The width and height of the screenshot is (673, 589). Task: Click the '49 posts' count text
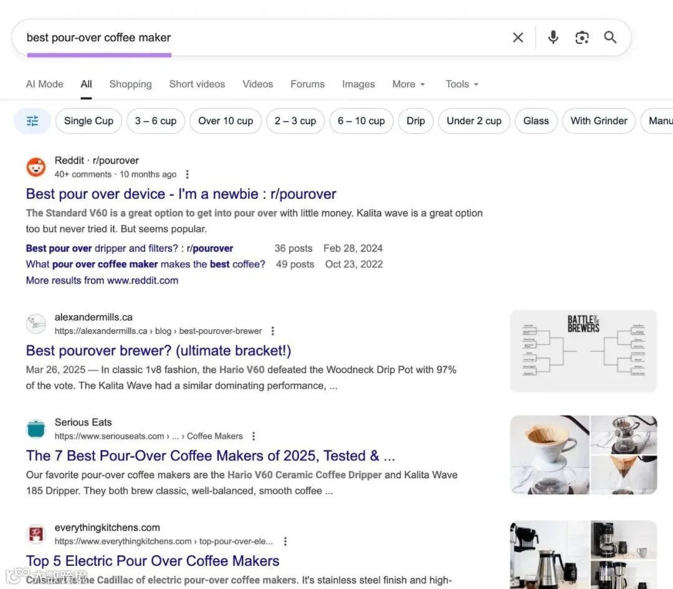(x=295, y=264)
